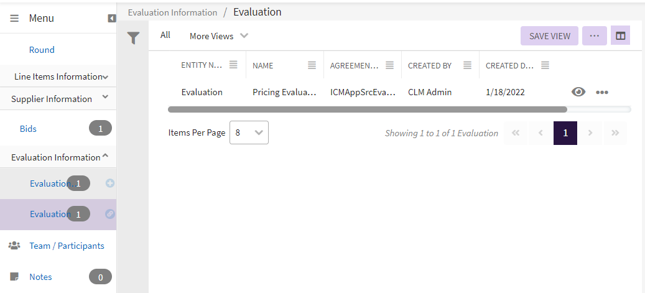Open the Items Per Page dropdown
Image resolution: width=645 pixels, height=293 pixels.
pos(249,133)
